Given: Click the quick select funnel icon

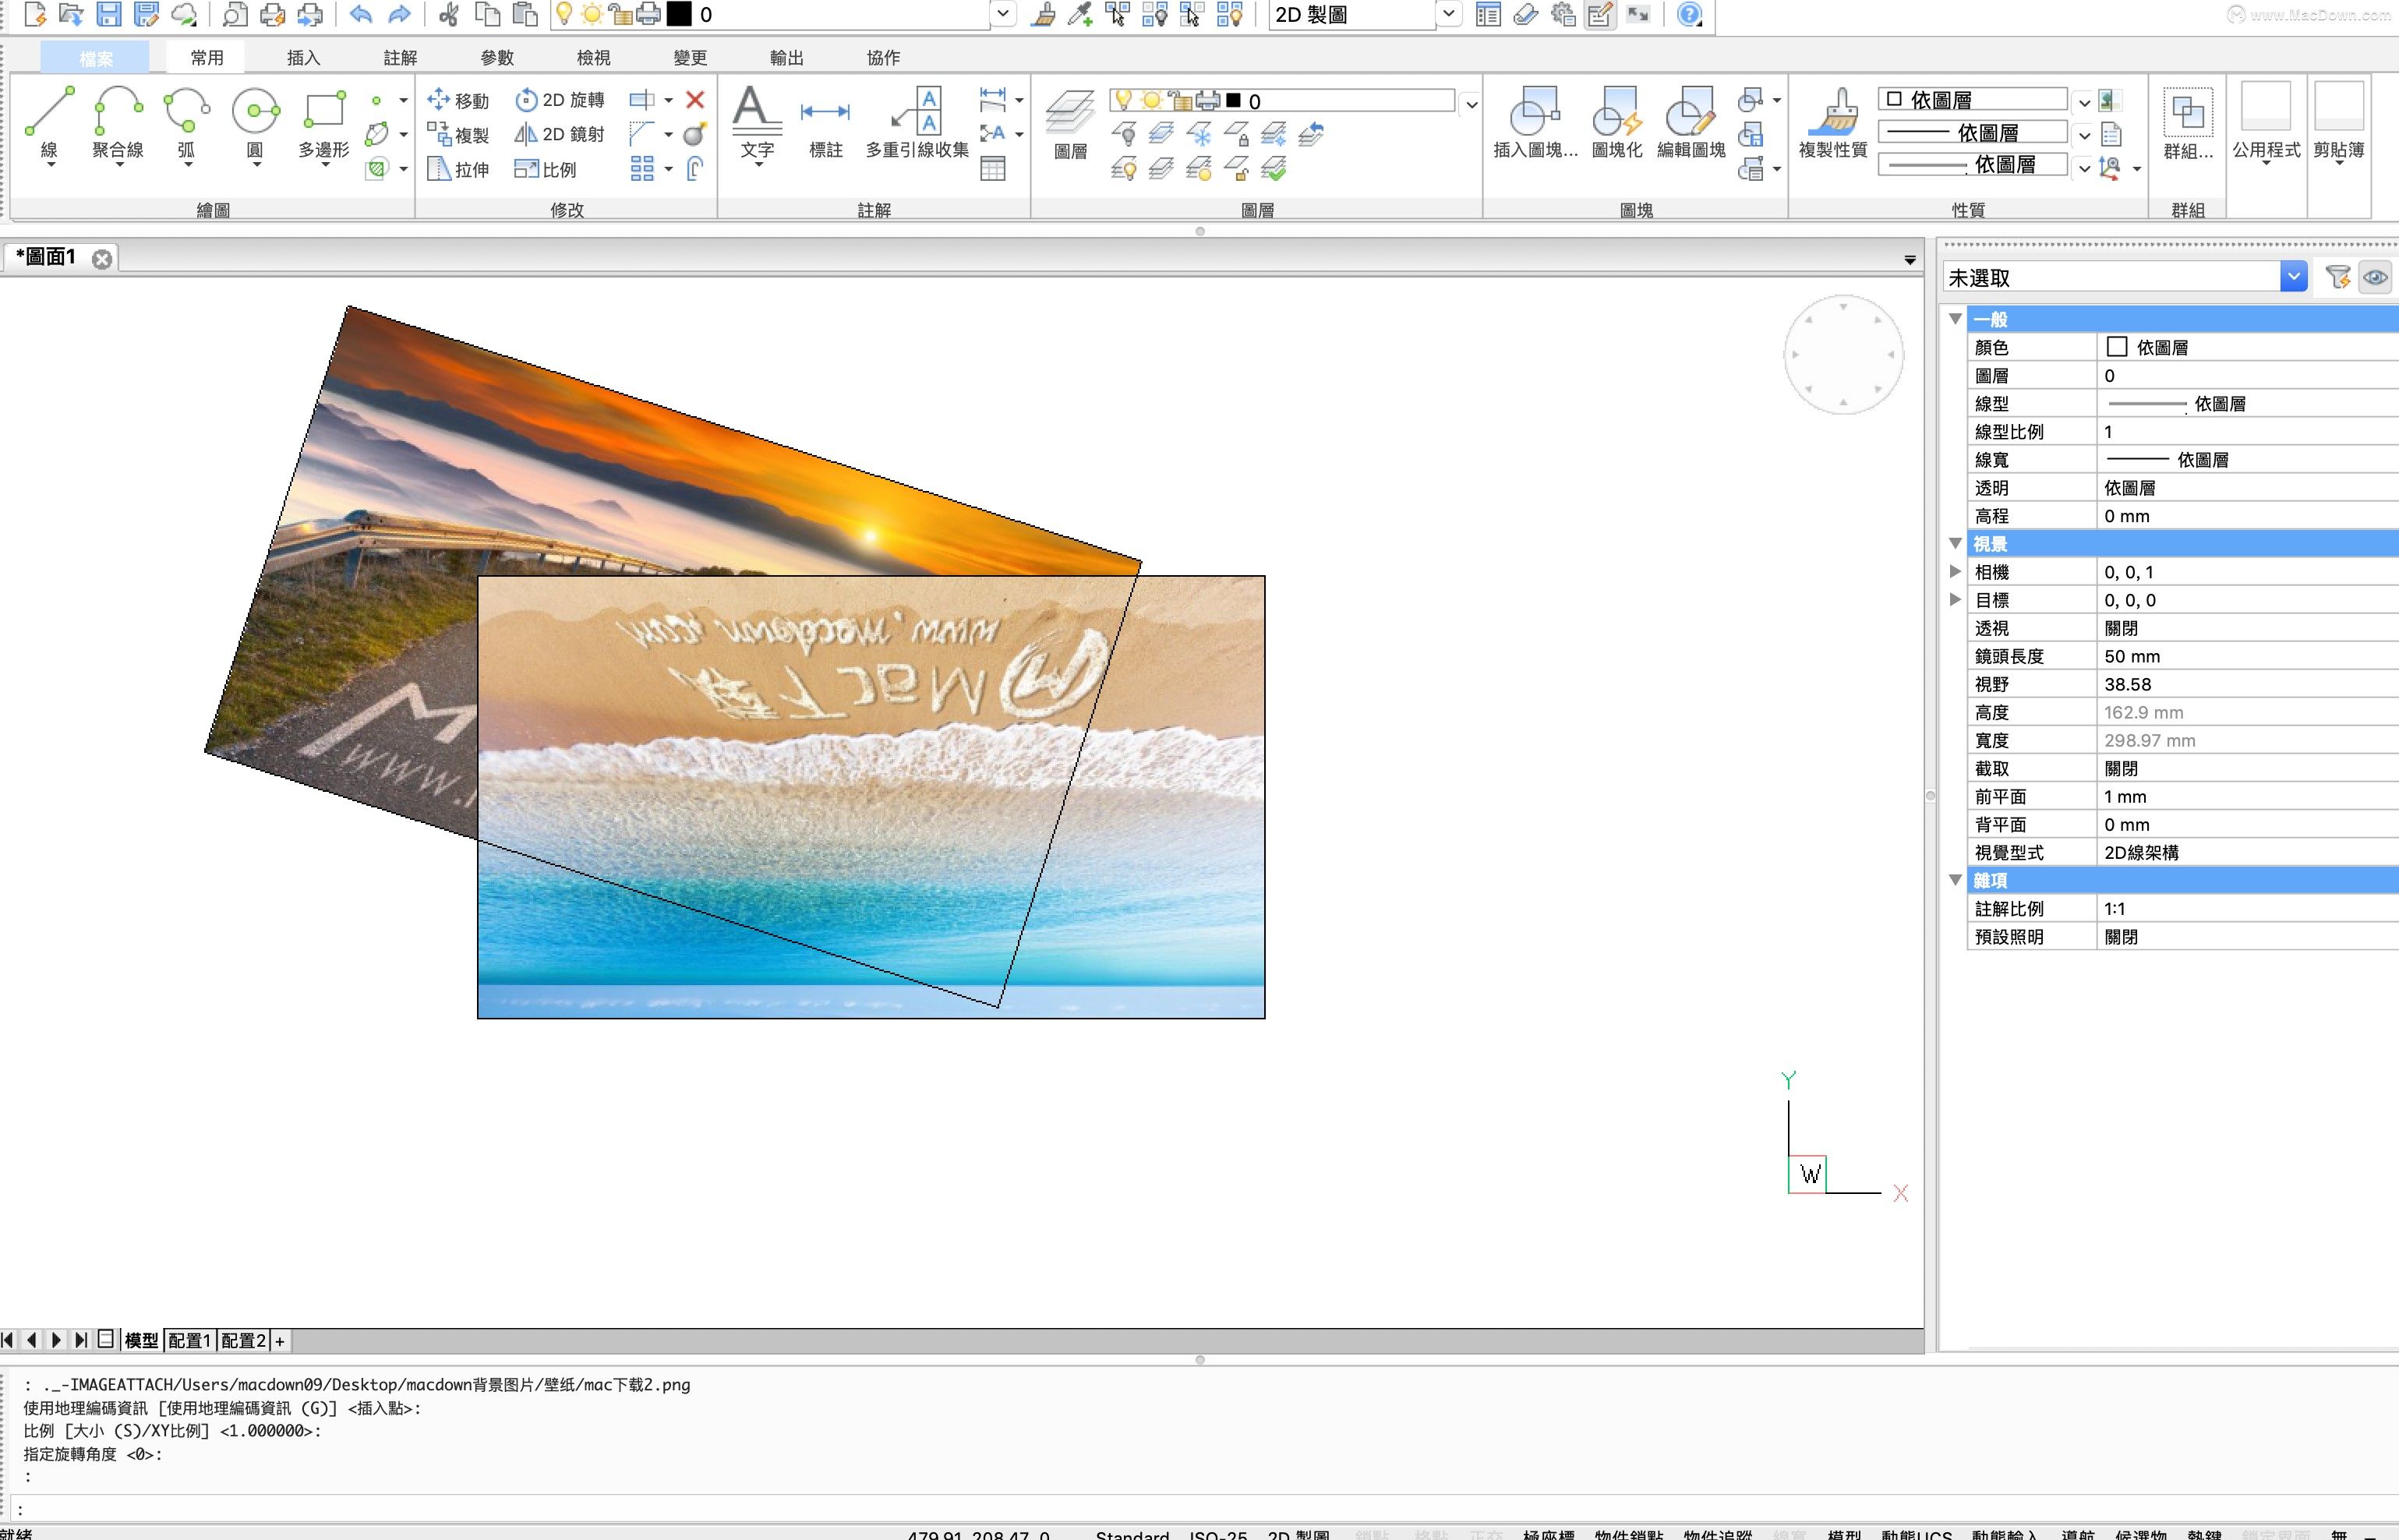Looking at the screenshot, I should click(x=2338, y=277).
